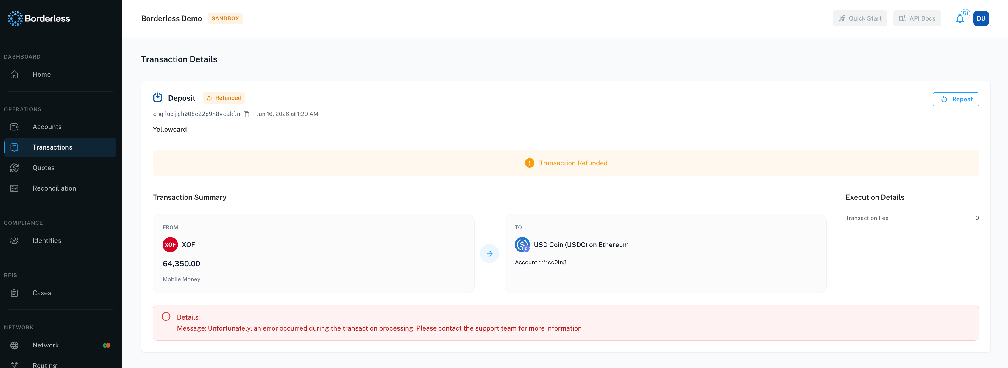The height and width of the screenshot is (368, 1008).
Task: Open Accounts wallet icon in sidebar
Action: 15,127
